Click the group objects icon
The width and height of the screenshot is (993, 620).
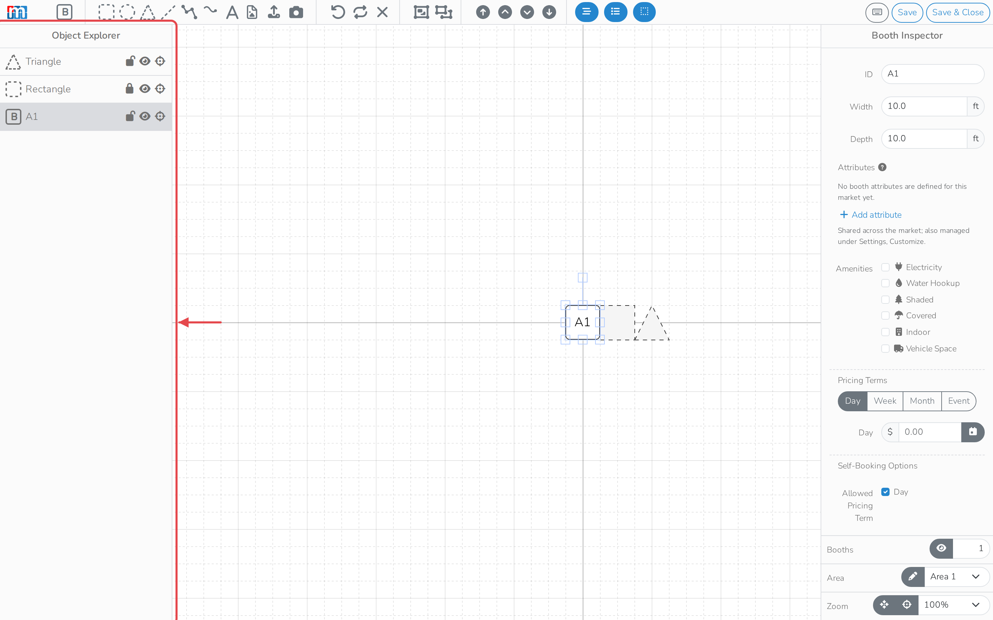pos(421,12)
